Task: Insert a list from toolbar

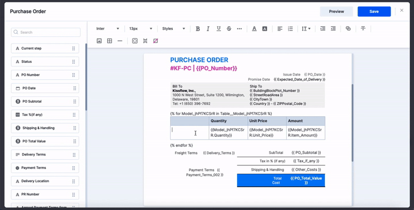Action: [290, 29]
